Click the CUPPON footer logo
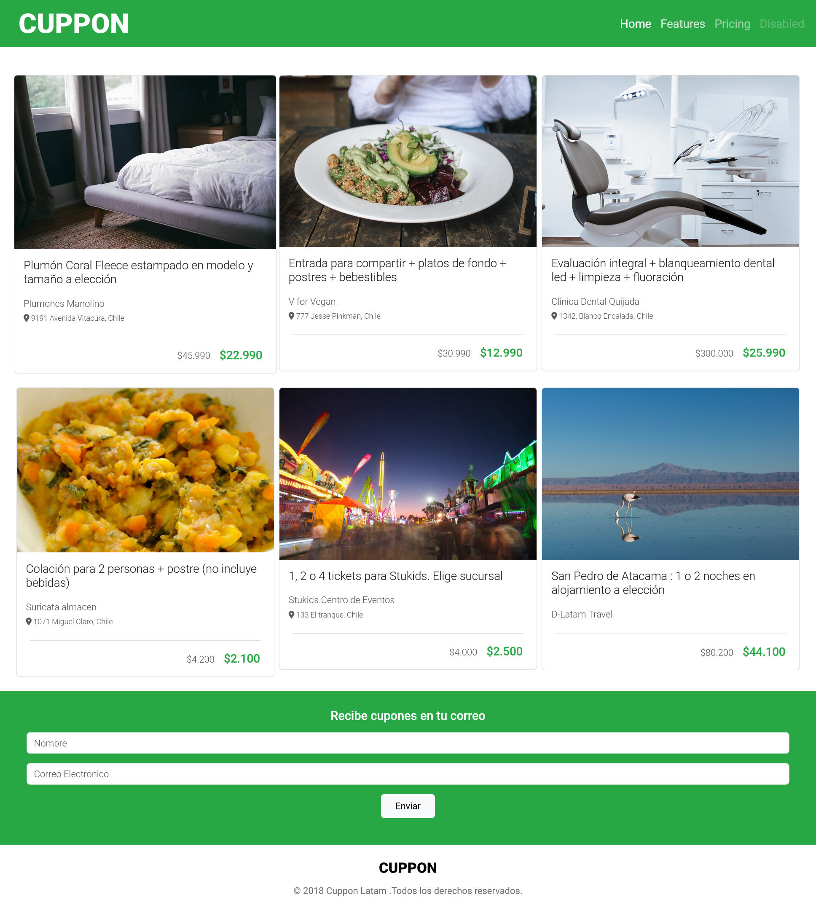This screenshot has width=816, height=905. (408, 867)
